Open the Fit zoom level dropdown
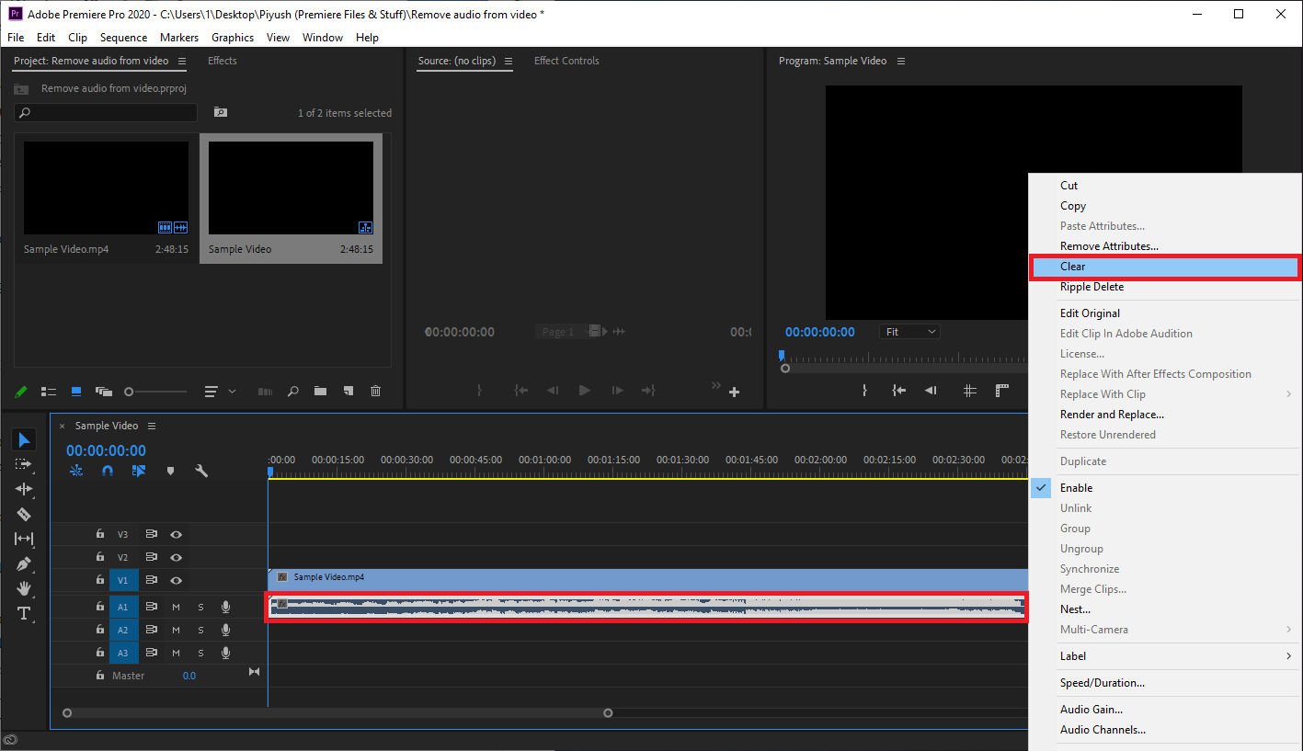This screenshot has height=751, width=1303. pyautogui.click(x=909, y=332)
